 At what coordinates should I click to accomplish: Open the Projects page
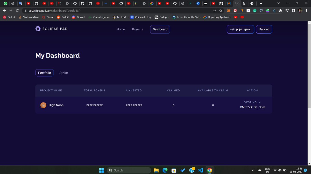137,29
